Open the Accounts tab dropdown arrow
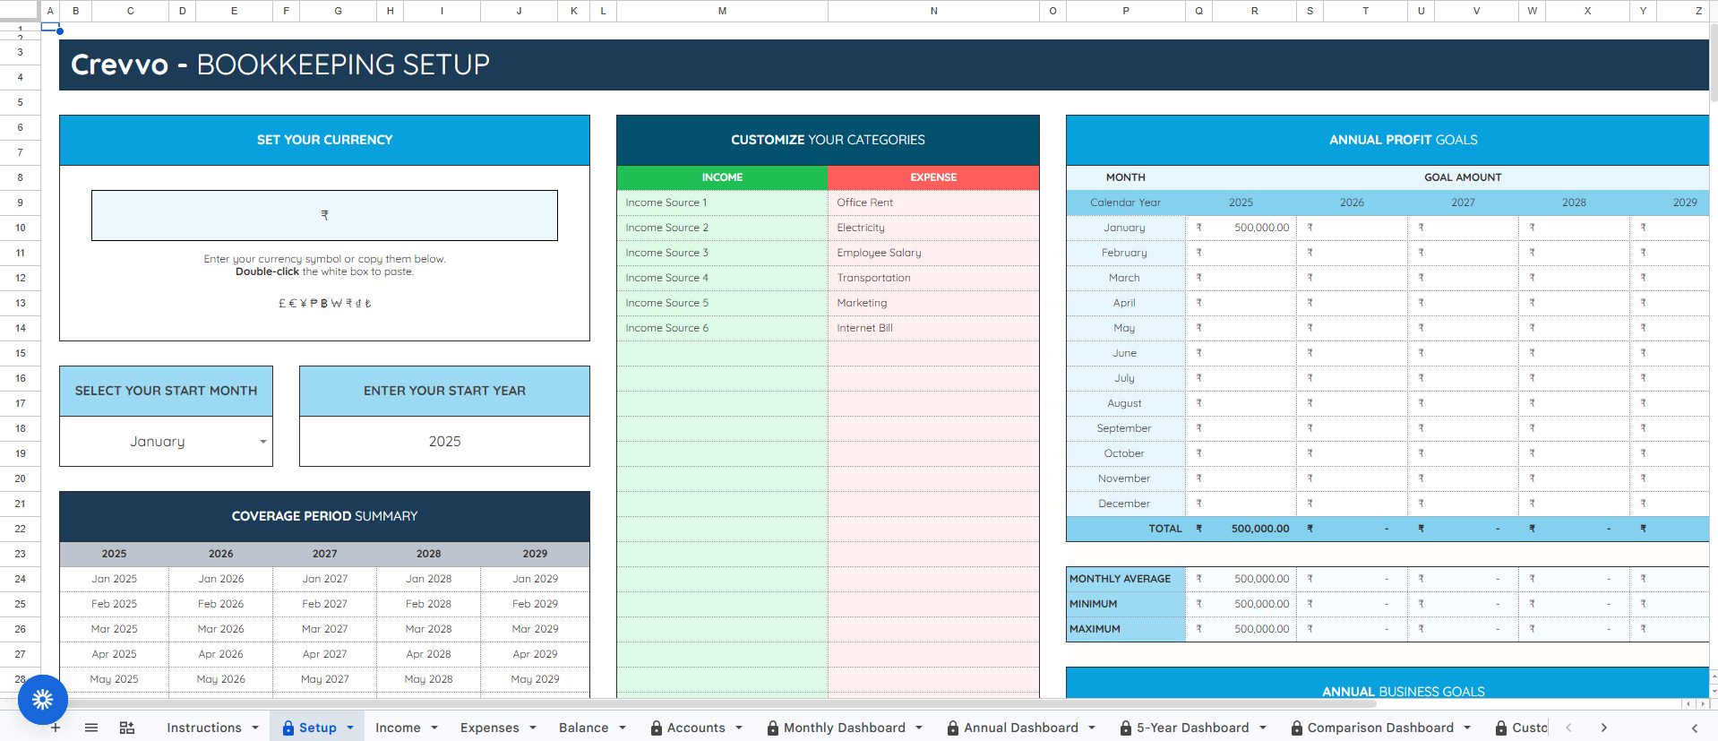Viewport: 1718px width, 741px height. [739, 728]
